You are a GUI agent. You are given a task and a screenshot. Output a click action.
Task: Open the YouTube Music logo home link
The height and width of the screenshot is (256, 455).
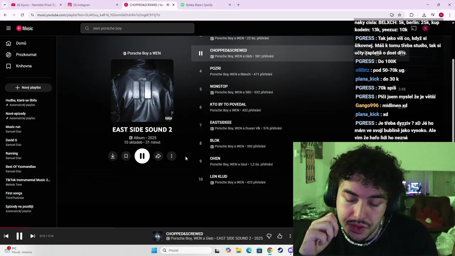click(25, 28)
